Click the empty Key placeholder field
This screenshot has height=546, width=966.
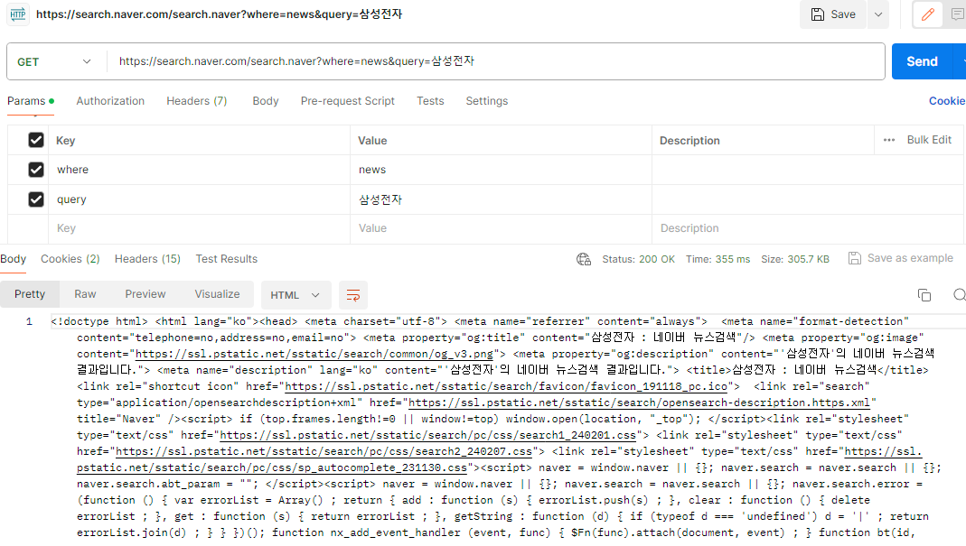[x=200, y=228]
